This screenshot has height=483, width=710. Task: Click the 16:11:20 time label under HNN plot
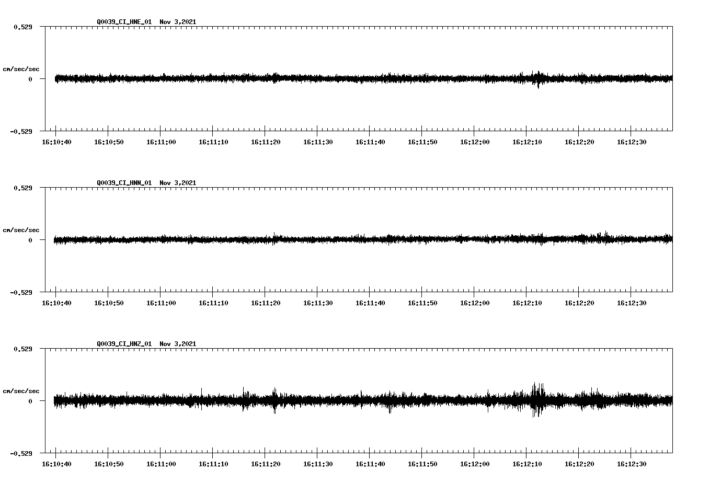point(266,303)
